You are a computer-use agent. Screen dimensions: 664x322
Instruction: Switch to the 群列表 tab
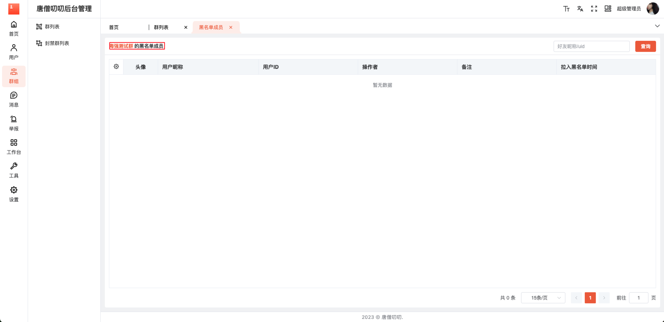pos(161,27)
